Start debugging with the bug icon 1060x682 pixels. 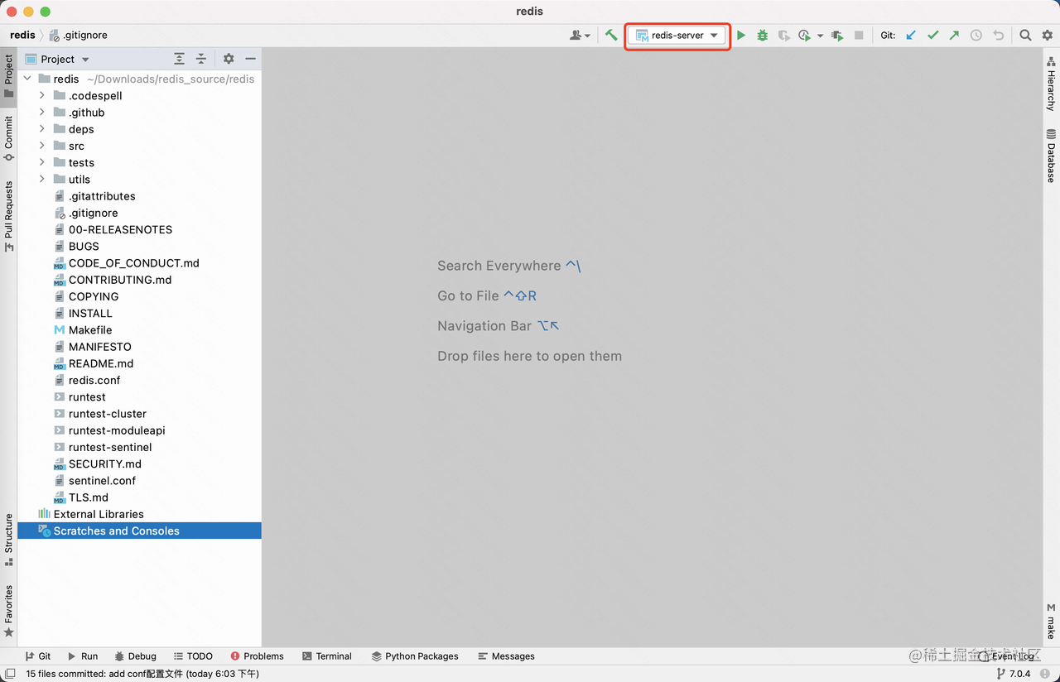click(x=763, y=36)
